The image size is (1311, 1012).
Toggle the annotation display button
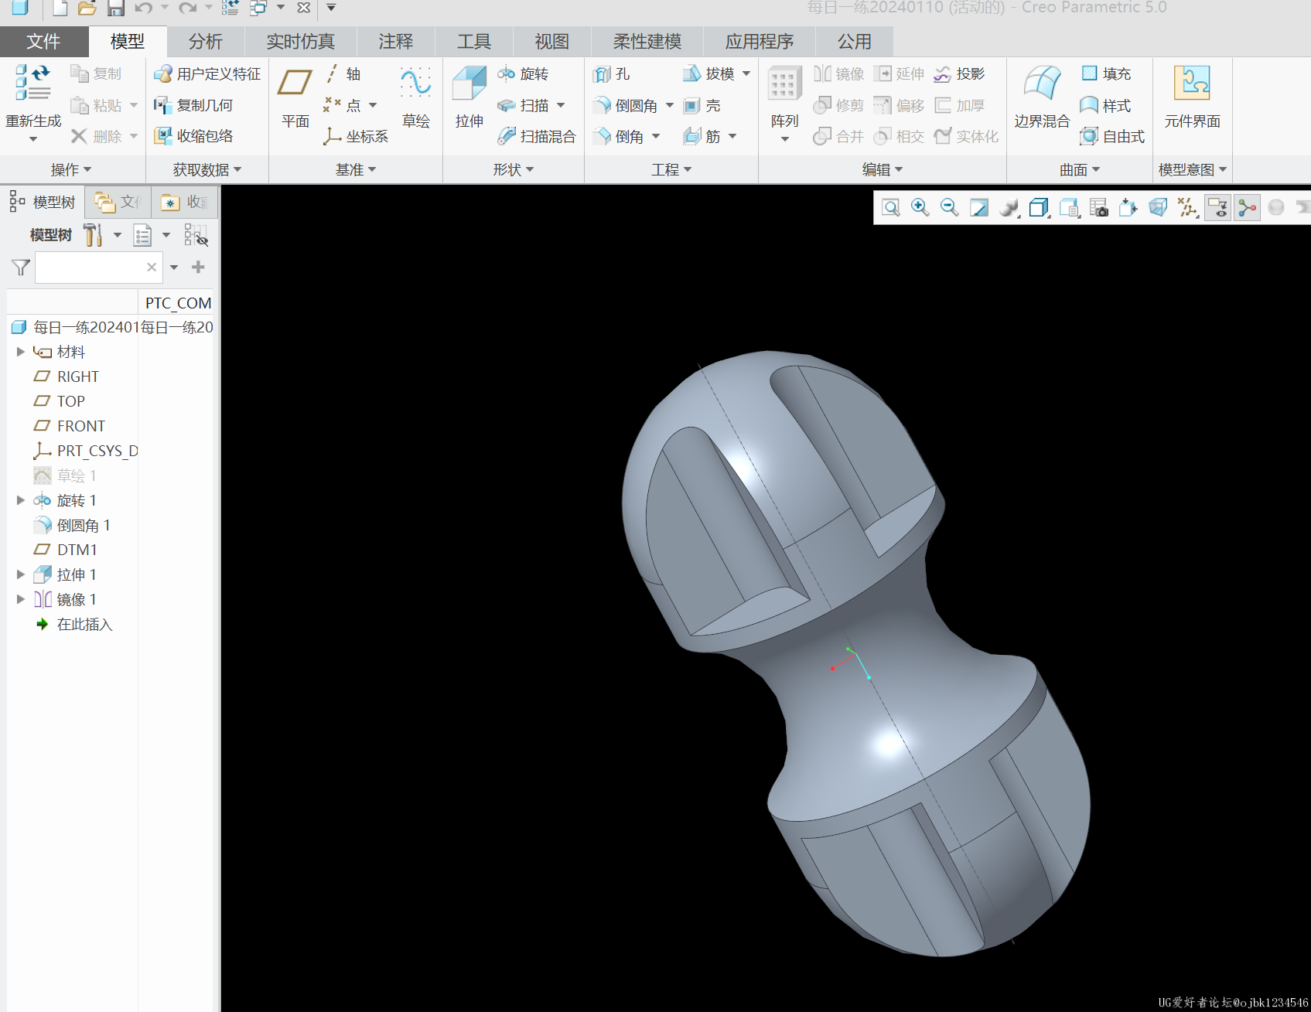[x=1217, y=207]
